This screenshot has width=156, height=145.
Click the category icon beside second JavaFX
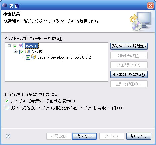[x=27, y=51]
